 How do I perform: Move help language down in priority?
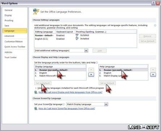point(153,75)
